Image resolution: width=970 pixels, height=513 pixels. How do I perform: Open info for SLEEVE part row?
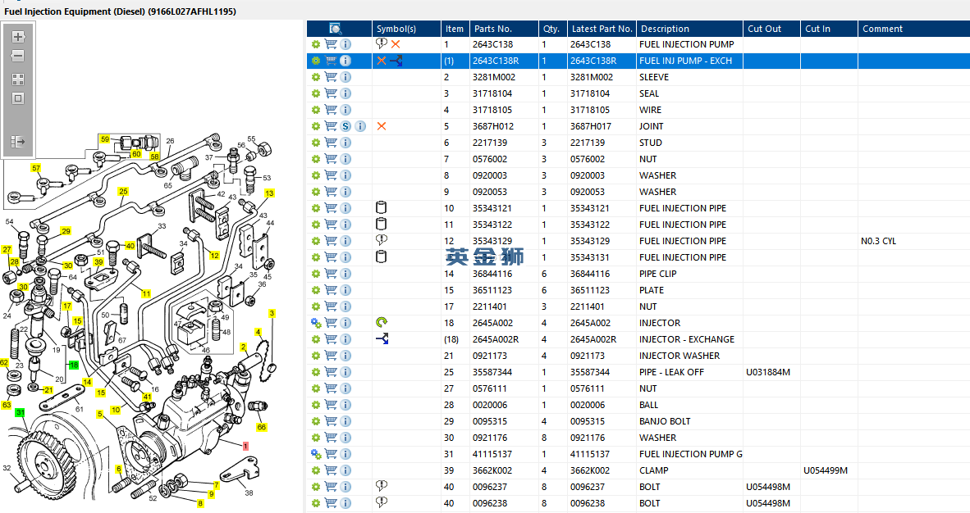click(x=345, y=77)
